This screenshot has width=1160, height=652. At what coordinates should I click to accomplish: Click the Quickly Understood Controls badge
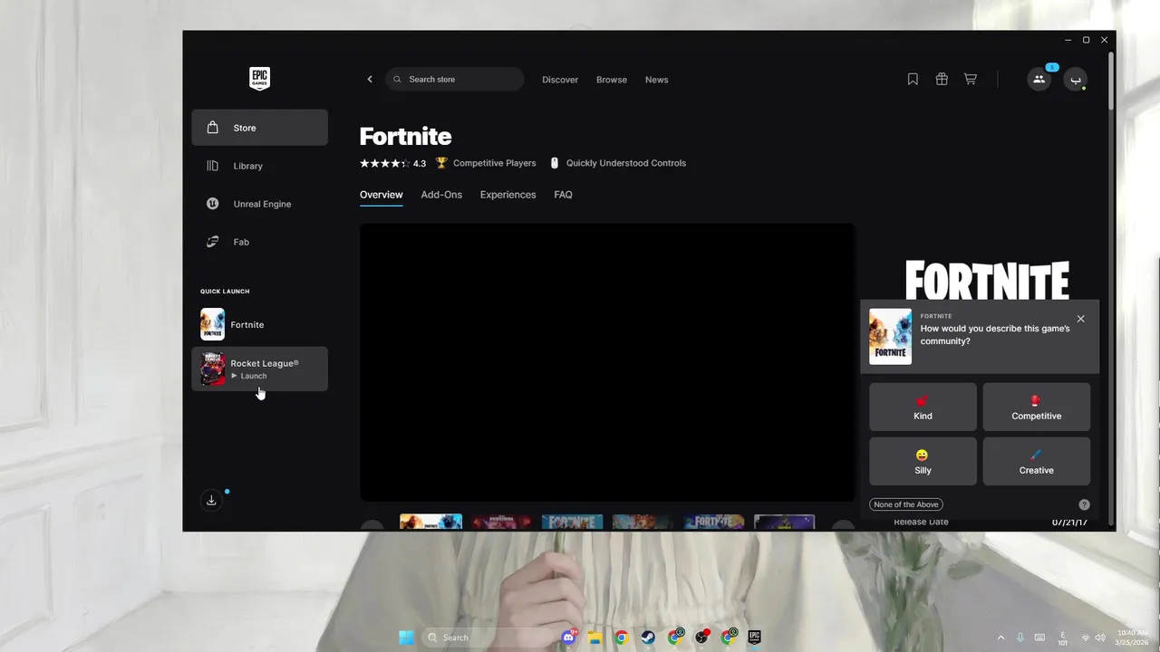617,163
